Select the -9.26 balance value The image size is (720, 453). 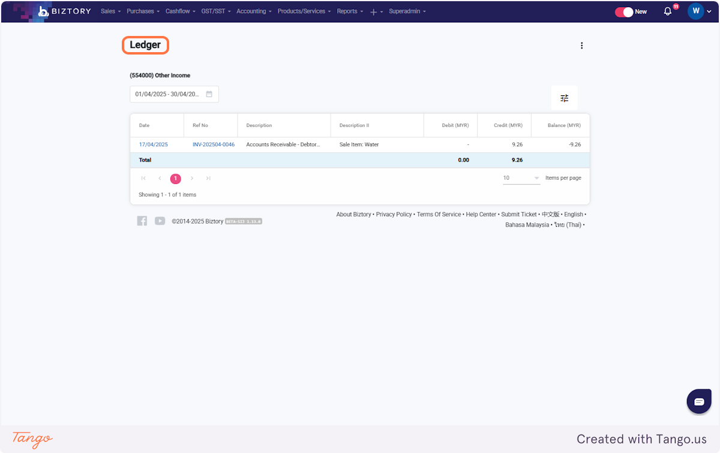click(575, 145)
